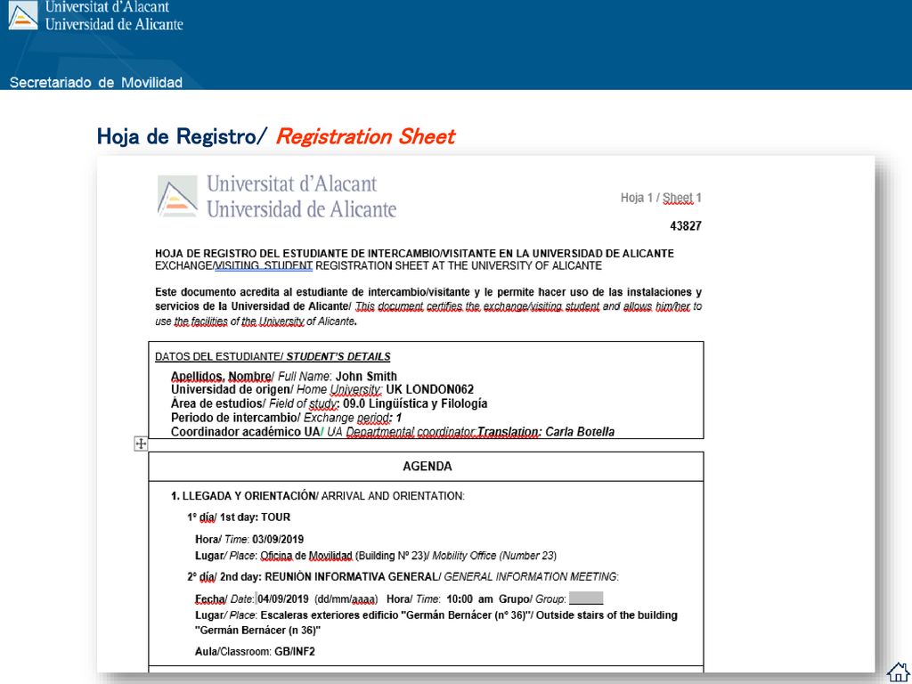Click the 'Registration Sheet' red title
Screen dimensions: 912x684
click(365, 136)
